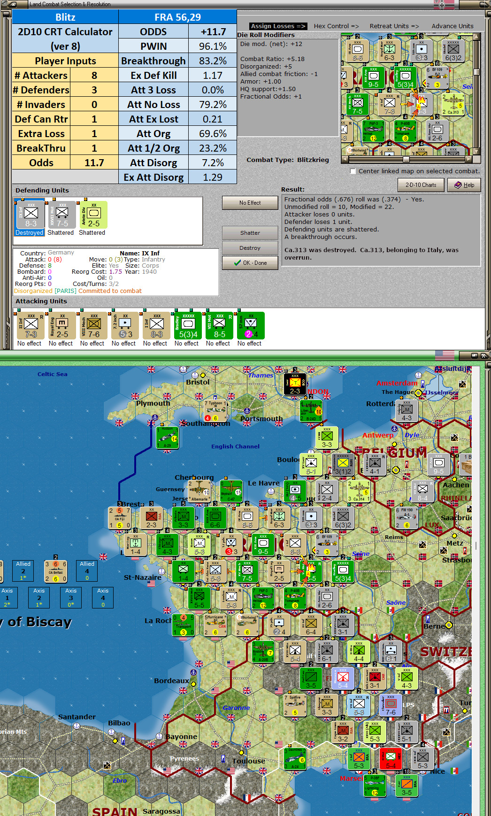Select the FW 190 fighter near Luxembourg

tap(407, 517)
